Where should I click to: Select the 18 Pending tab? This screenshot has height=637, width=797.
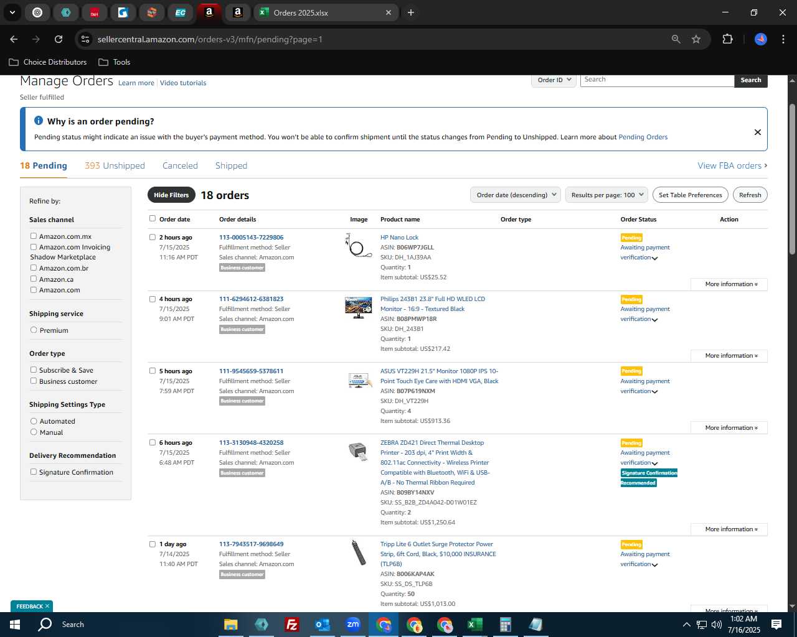[44, 165]
